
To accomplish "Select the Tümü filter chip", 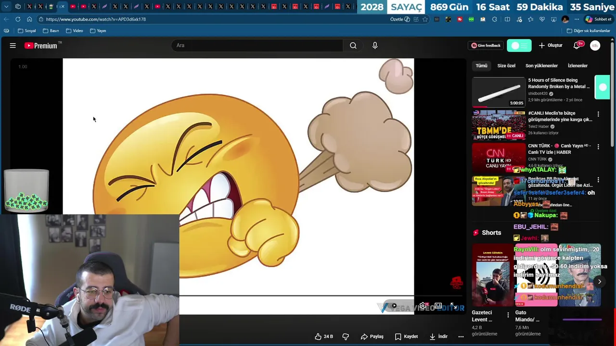I will point(481,66).
